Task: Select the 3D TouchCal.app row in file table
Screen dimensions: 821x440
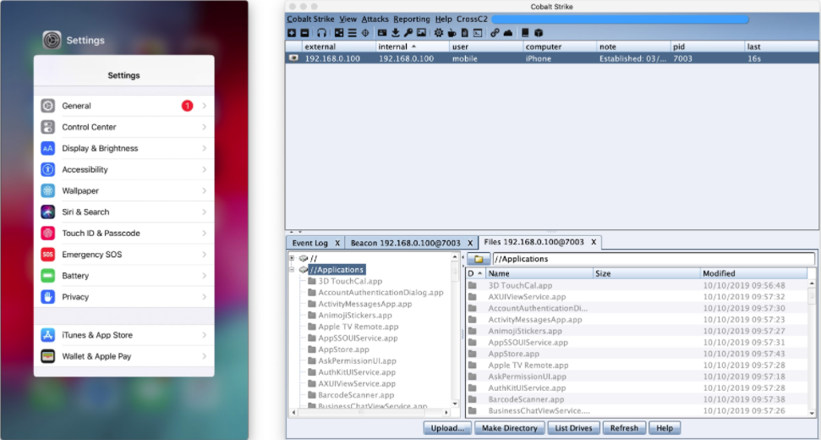Action: [638, 285]
